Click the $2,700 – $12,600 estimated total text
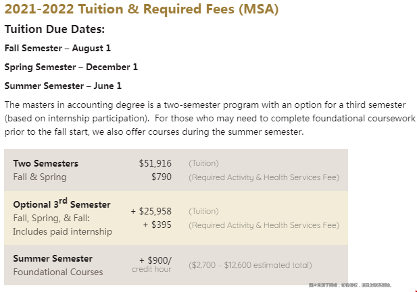 pos(250,265)
